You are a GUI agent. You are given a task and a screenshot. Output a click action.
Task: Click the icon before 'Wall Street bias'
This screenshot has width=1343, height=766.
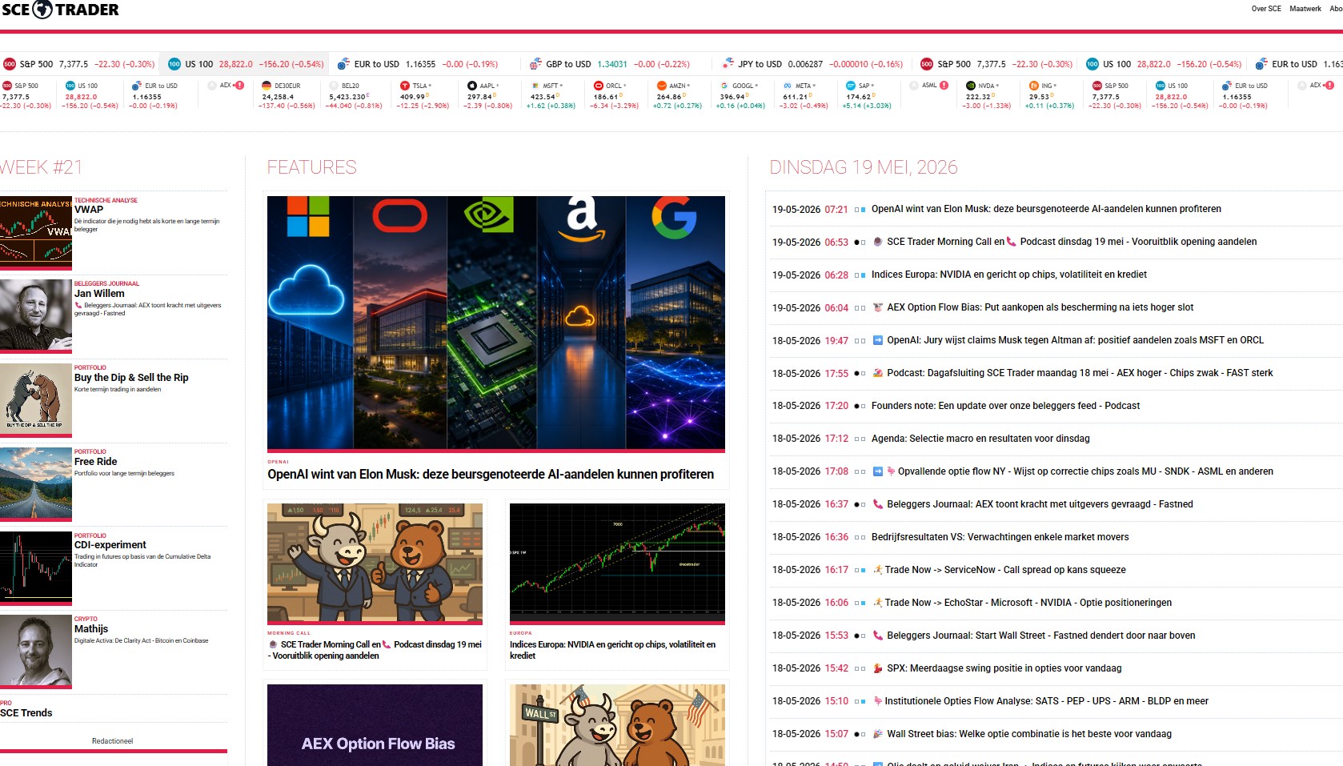(x=878, y=734)
